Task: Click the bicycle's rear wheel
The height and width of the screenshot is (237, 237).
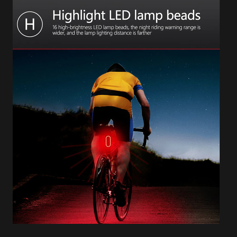Action: 100,188
